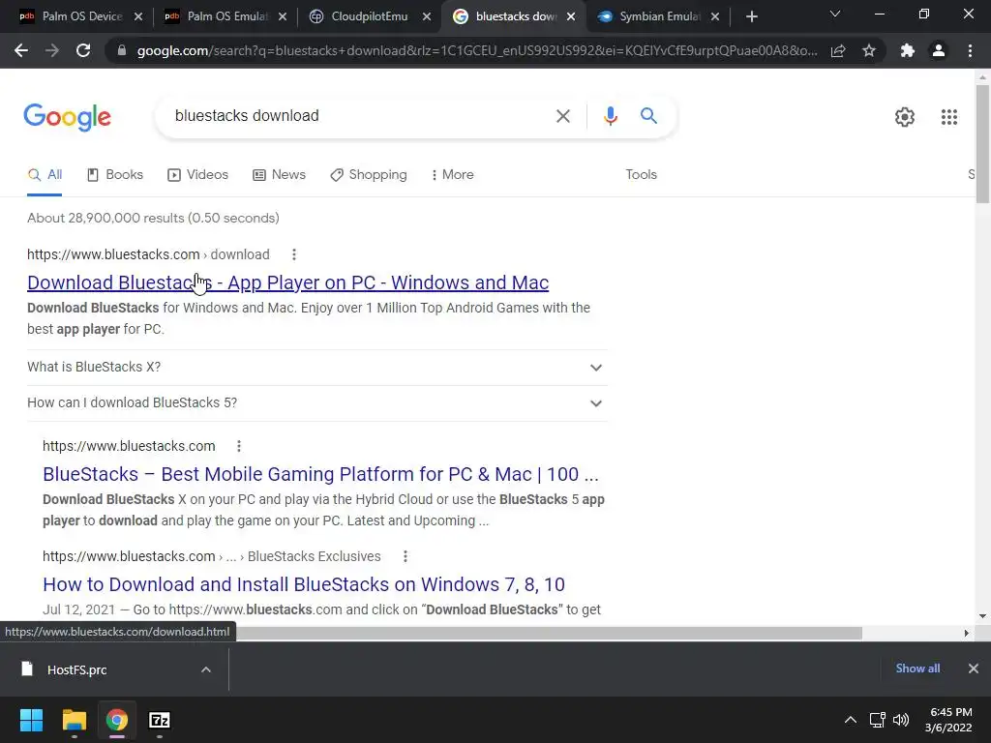
Task: Open the search Tools button
Action: click(641, 175)
